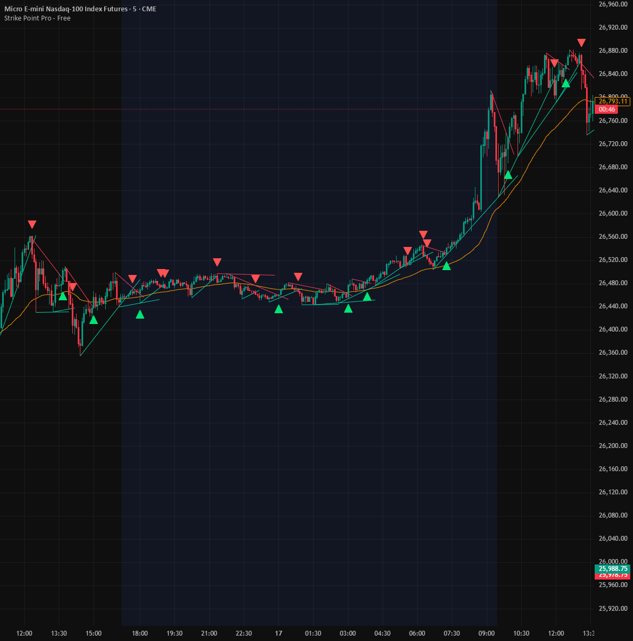Click the 26,400.00 price axis label
This screenshot has width=633, height=641.
point(612,329)
